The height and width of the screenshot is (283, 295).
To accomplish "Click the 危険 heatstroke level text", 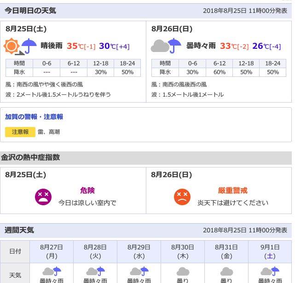I will click(87, 191).
